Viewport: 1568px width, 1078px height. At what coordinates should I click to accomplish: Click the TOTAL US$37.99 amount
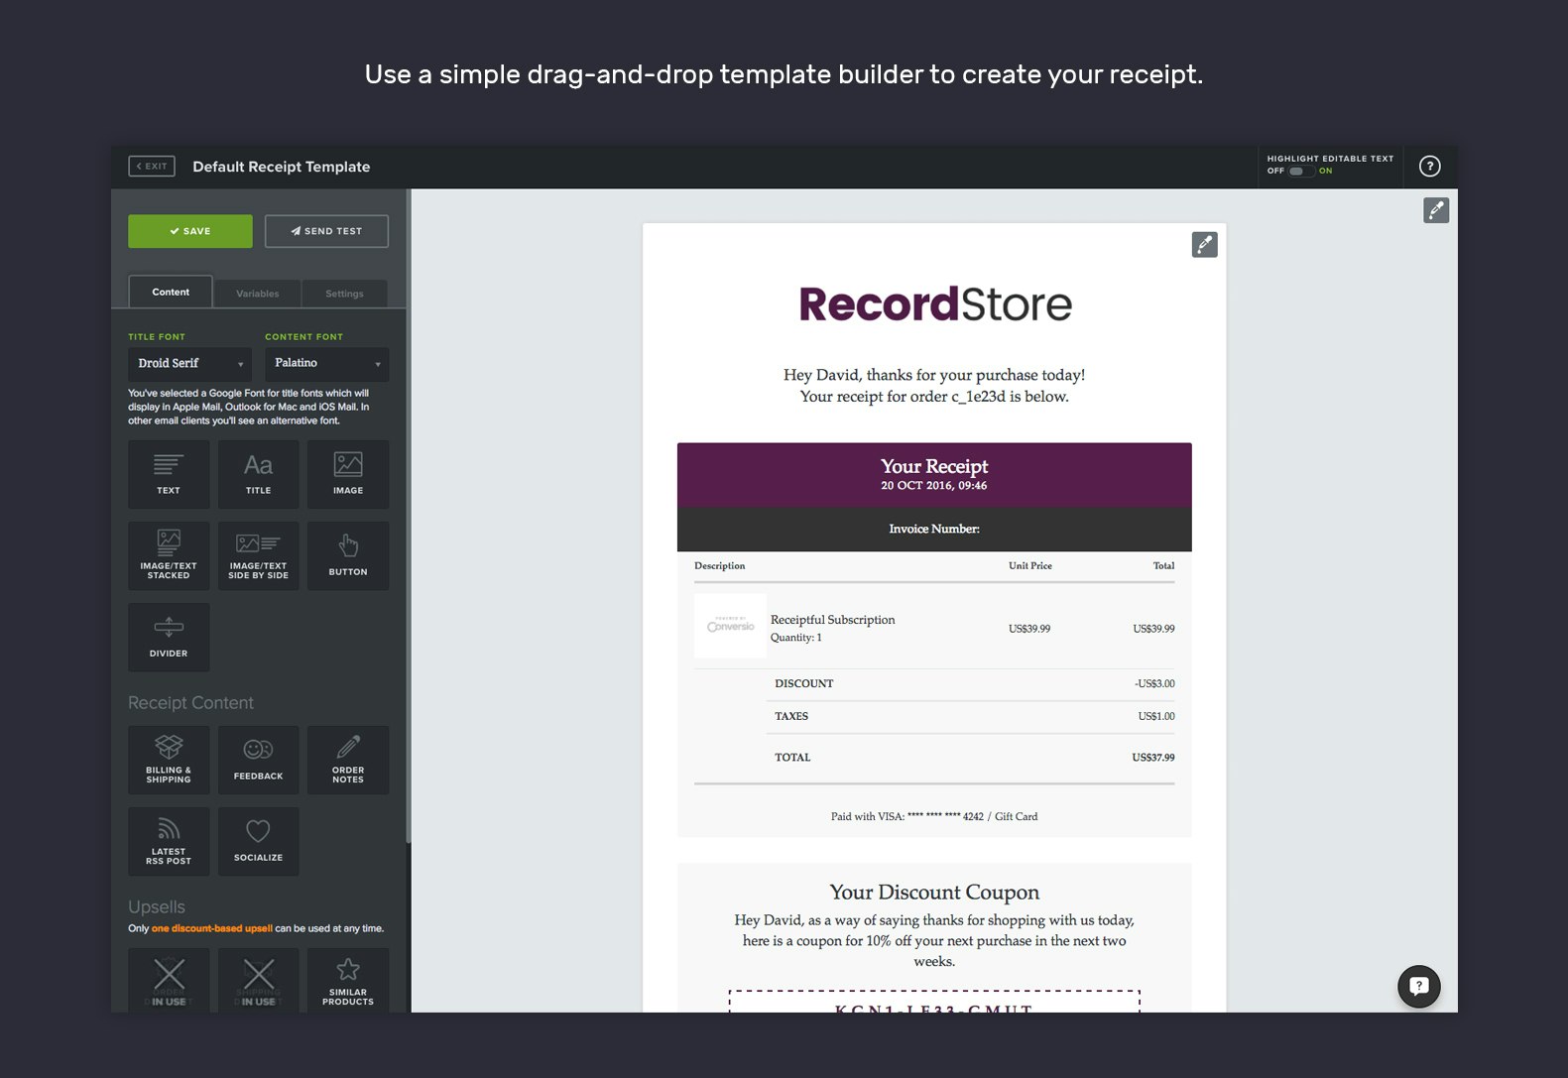1153,758
